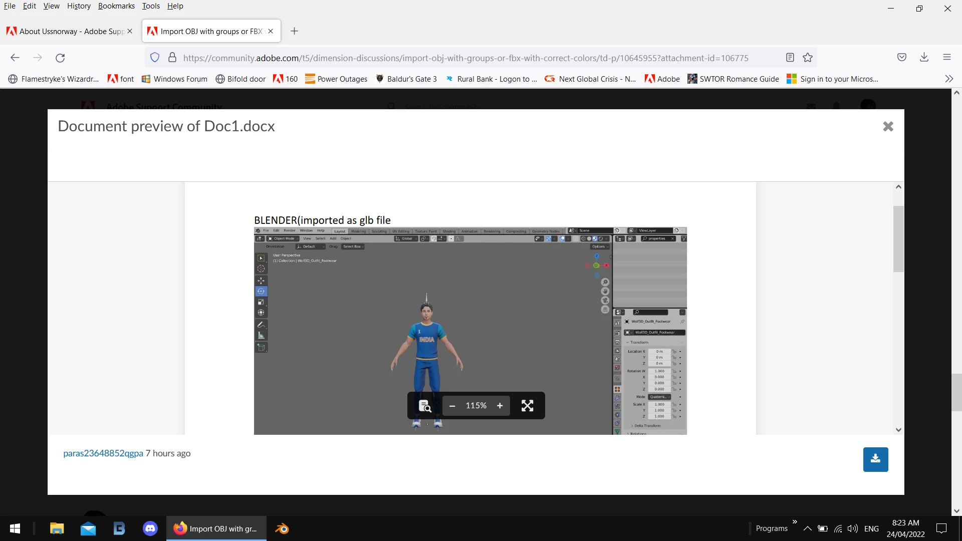Open the Windows Forum bookmark
This screenshot has width=962, height=541.
pos(174,79)
